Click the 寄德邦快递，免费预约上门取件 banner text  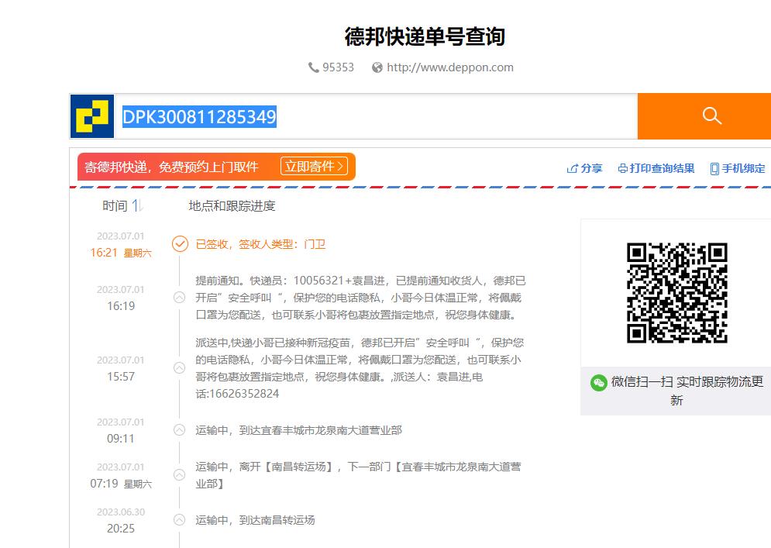[x=171, y=167]
